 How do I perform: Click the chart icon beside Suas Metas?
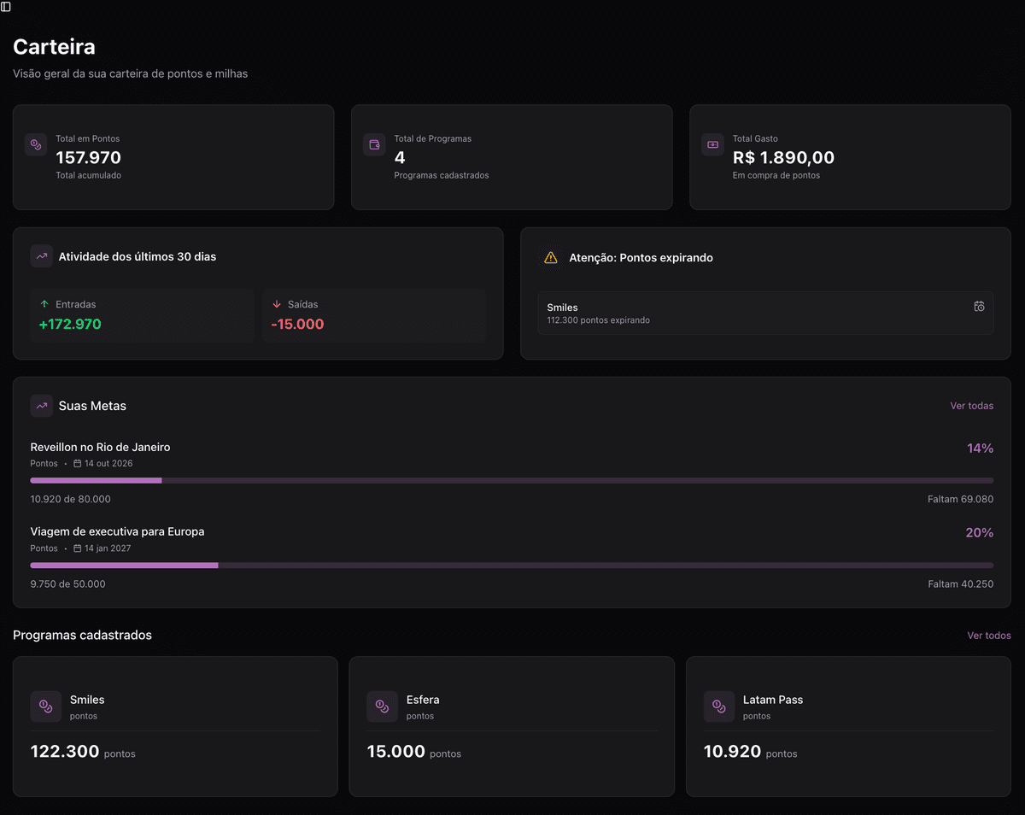[41, 405]
